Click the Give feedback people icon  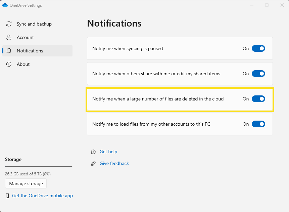tap(93, 164)
